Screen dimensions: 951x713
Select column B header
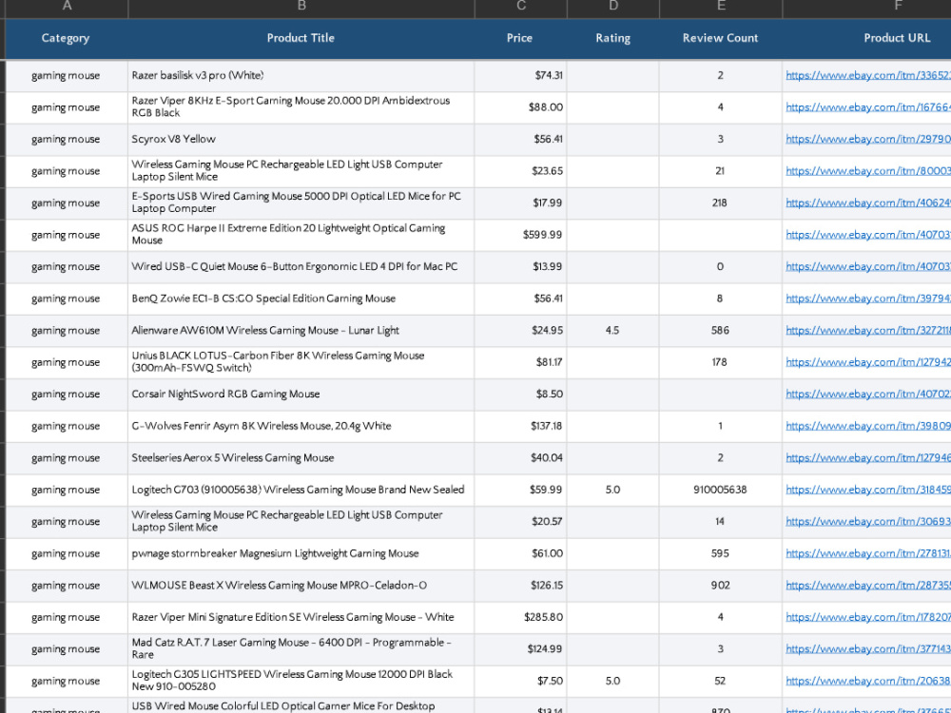point(301,8)
